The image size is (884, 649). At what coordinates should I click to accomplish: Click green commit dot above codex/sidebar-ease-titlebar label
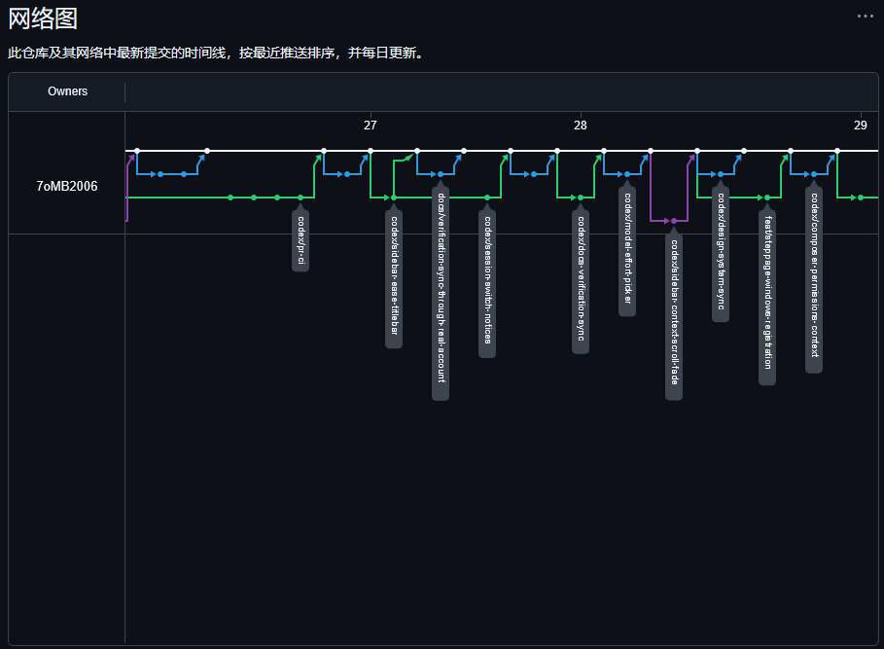tap(394, 198)
